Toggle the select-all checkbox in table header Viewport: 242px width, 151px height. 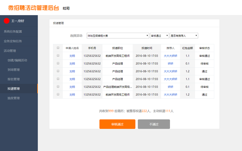click(x=58, y=48)
